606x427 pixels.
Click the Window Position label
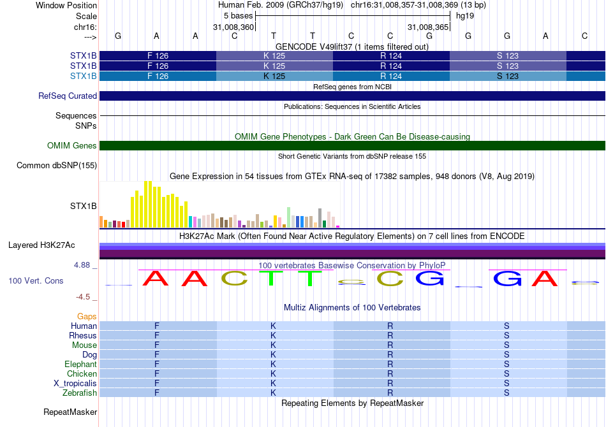coord(66,5)
